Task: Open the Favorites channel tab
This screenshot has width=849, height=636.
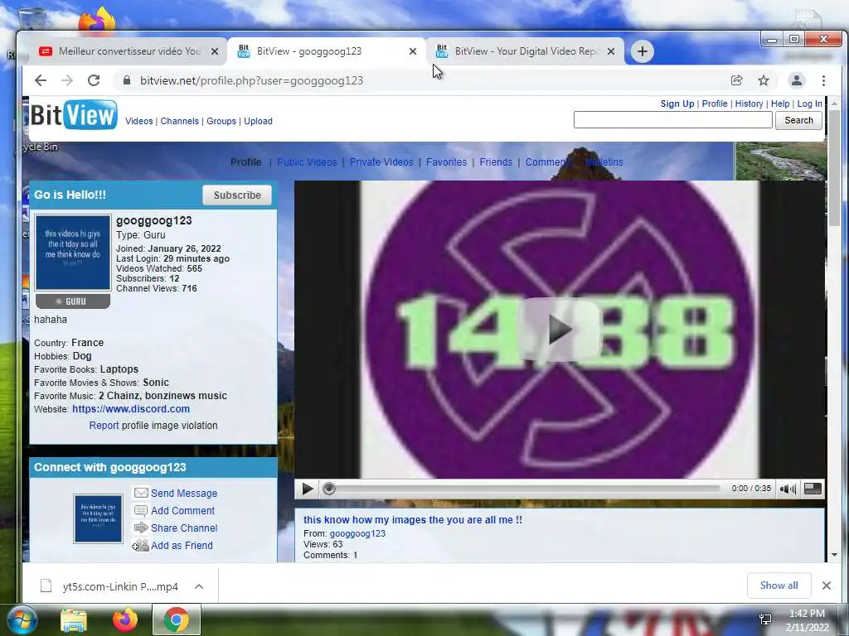Action: coord(446,162)
